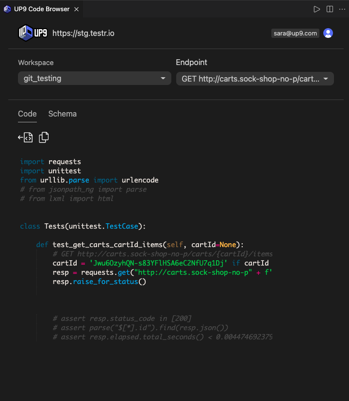Click the 'def test_get_carts_cartId_items' line

[x=140, y=245]
